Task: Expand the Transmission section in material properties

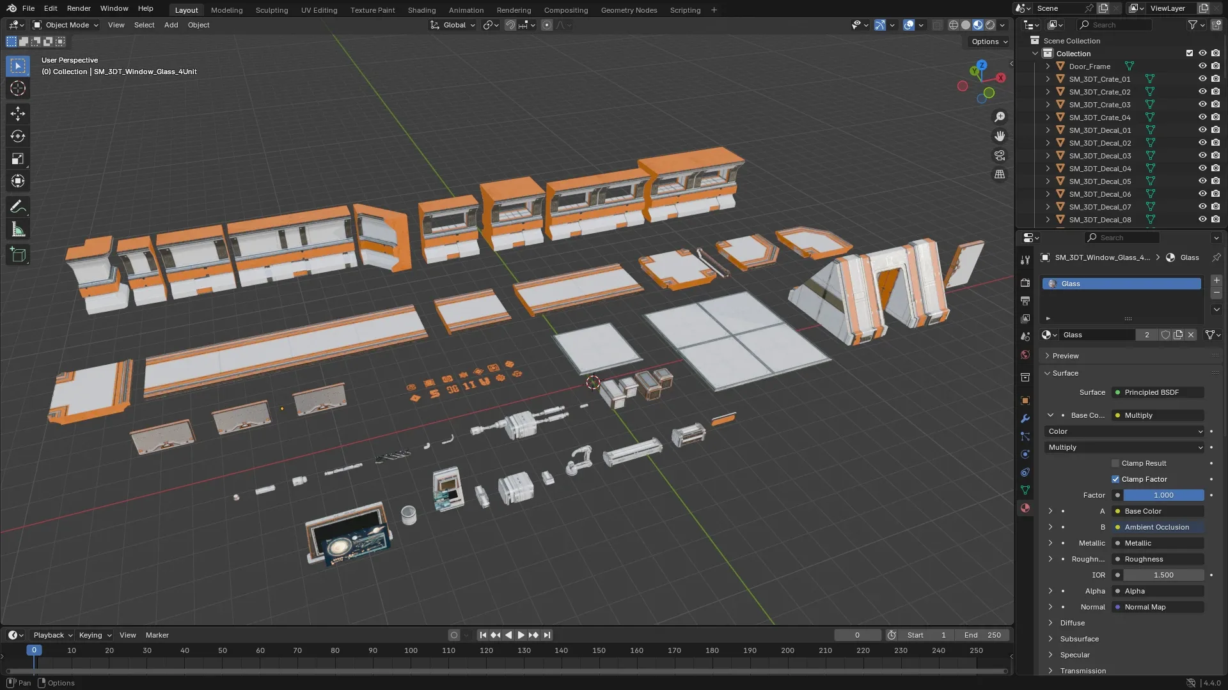Action: (1083, 670)
